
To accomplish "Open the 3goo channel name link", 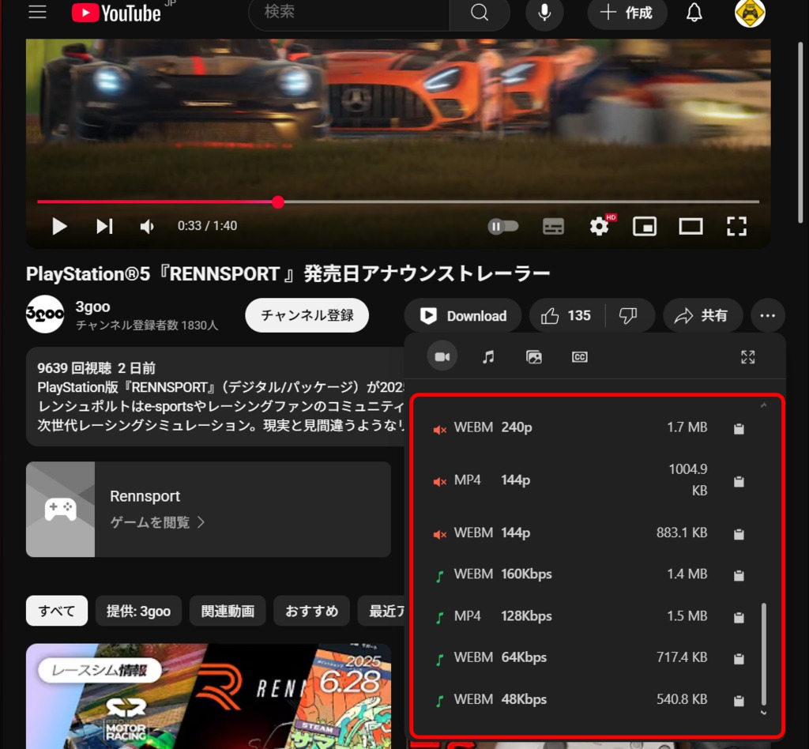I will tap(93, 307).
